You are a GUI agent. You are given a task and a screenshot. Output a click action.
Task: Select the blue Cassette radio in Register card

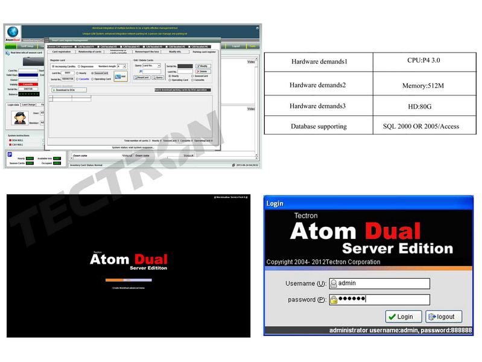click(x=77, y=79)
